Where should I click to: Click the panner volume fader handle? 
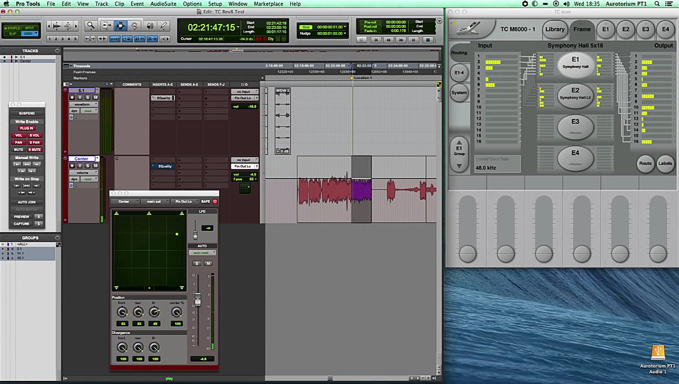(x=198, y=299)
